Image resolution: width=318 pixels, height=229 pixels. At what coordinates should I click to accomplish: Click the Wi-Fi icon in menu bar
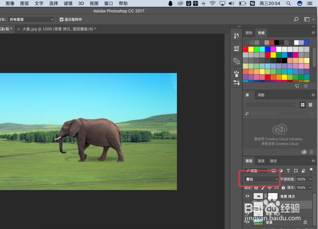(x=212, y=3)
